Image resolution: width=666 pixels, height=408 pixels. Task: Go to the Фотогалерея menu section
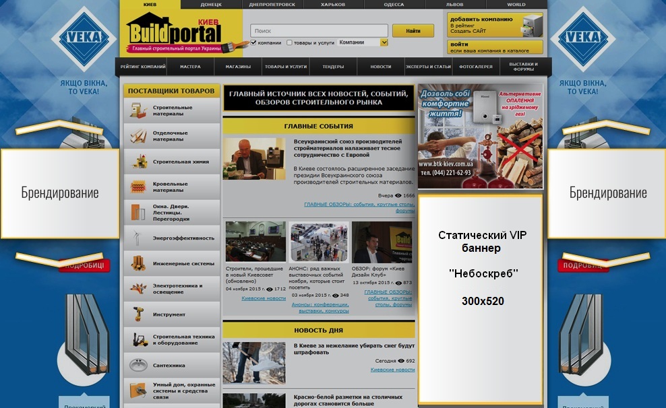pos(475,67)
